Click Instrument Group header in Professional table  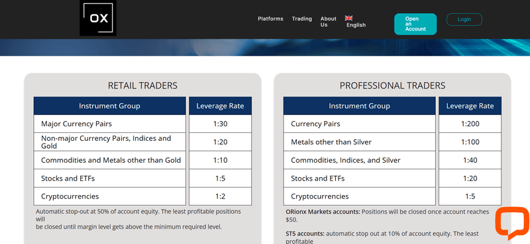click(x=359, y=106)
